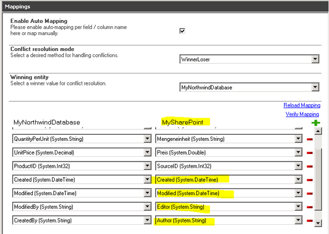Remove the QuantityPerUnit mapping row
This screenshot has height=234, width=329.
coord(310,139)
